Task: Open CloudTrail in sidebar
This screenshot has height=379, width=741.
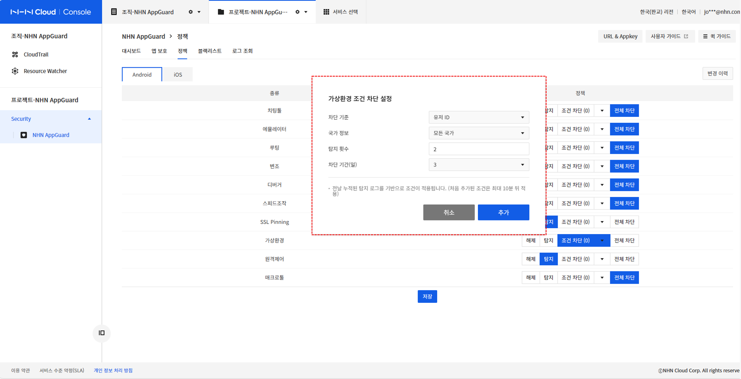Action: coord(36,54)
